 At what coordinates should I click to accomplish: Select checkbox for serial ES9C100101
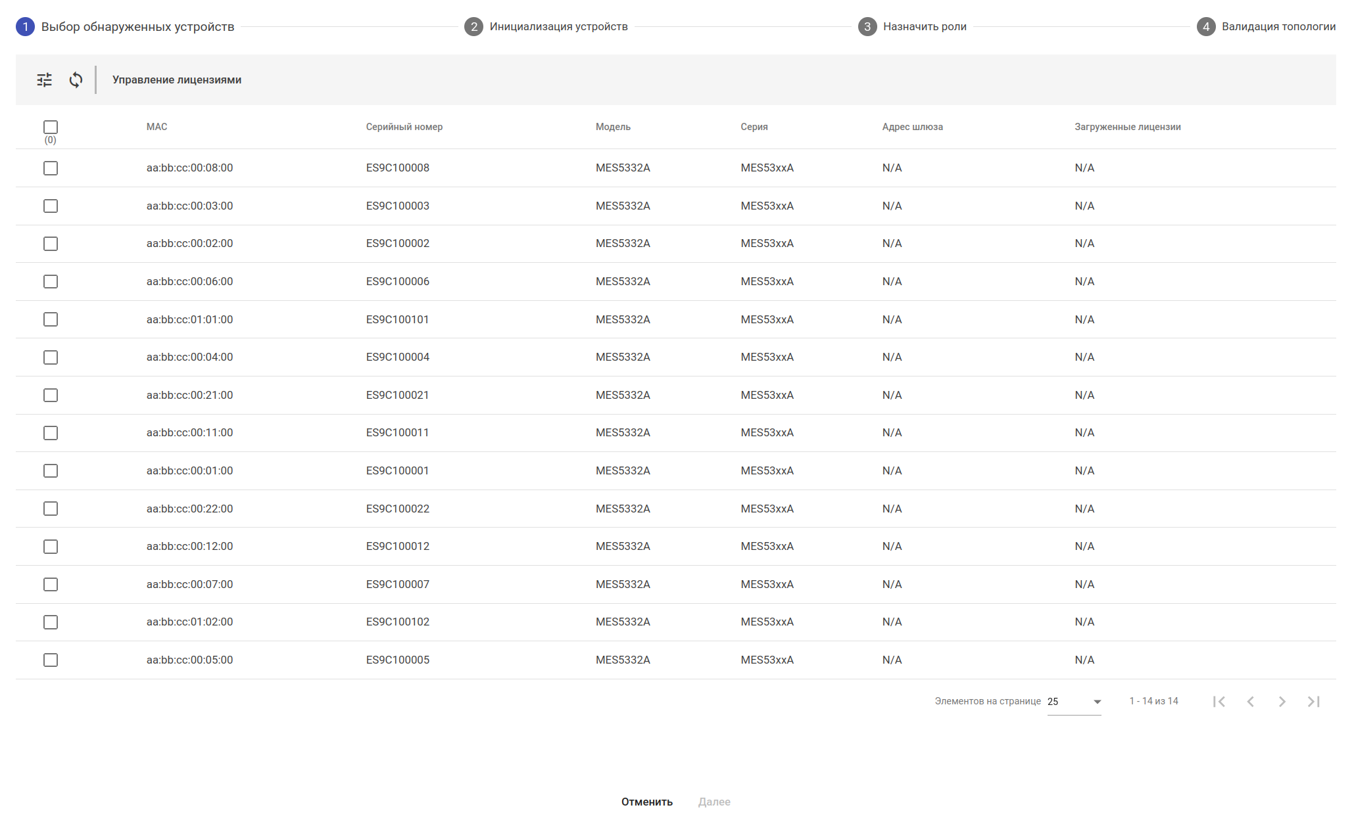point(51,319)
